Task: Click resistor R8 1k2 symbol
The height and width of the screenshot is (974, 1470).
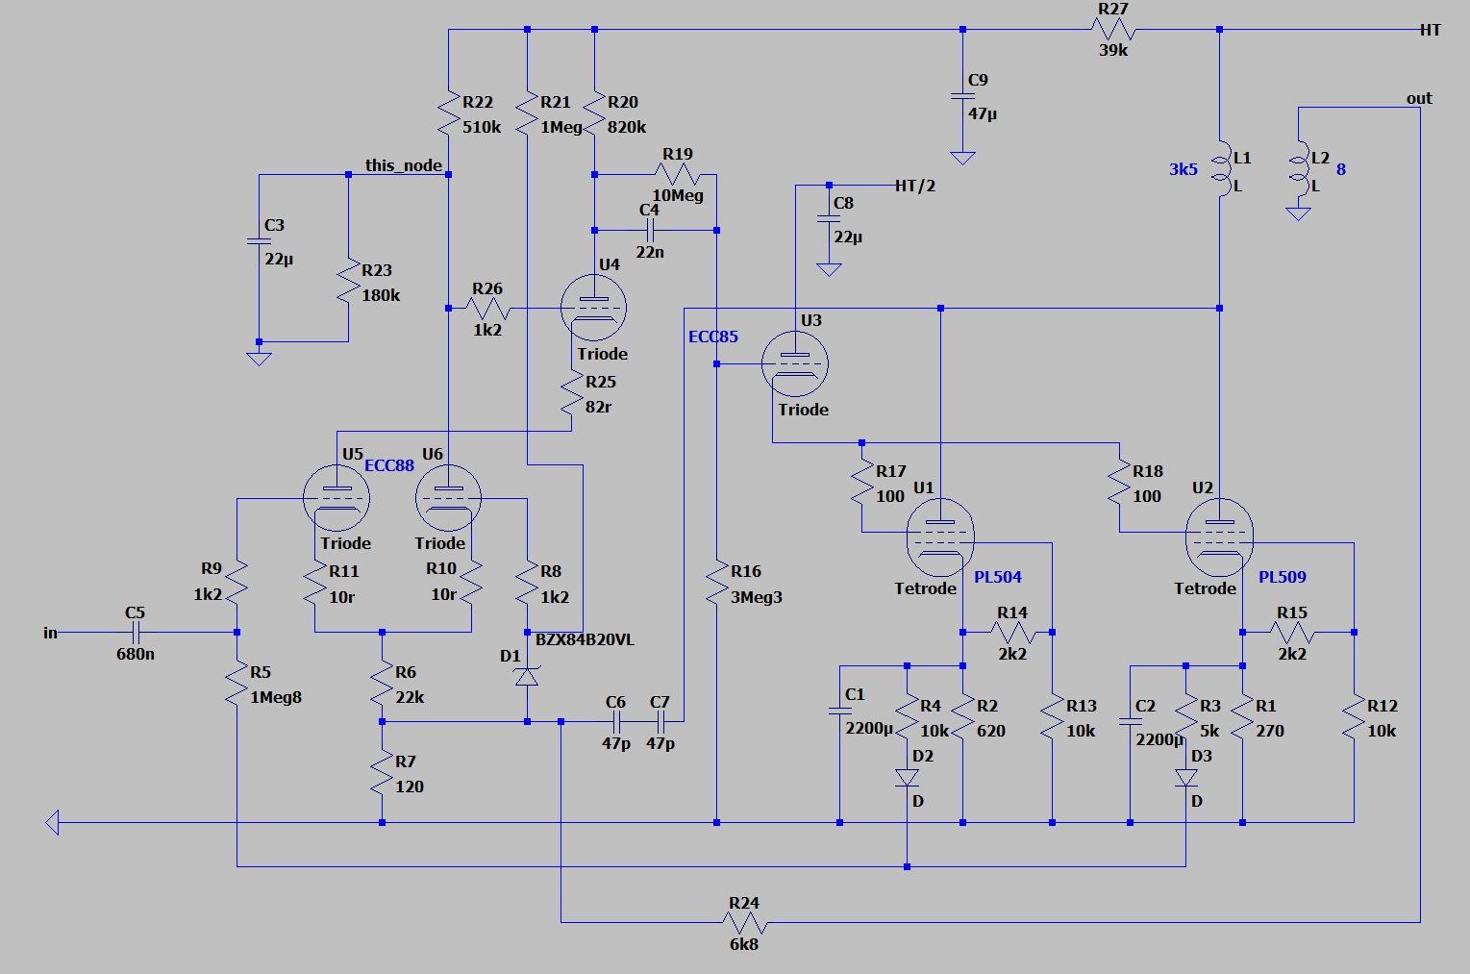Action: tap(527, 583)
